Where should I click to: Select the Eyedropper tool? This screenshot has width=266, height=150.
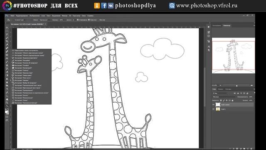7,45
